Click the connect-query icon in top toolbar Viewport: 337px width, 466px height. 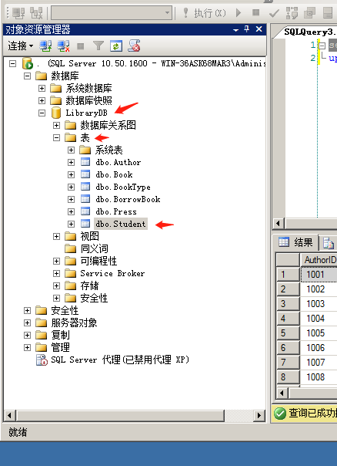point(18,13)
